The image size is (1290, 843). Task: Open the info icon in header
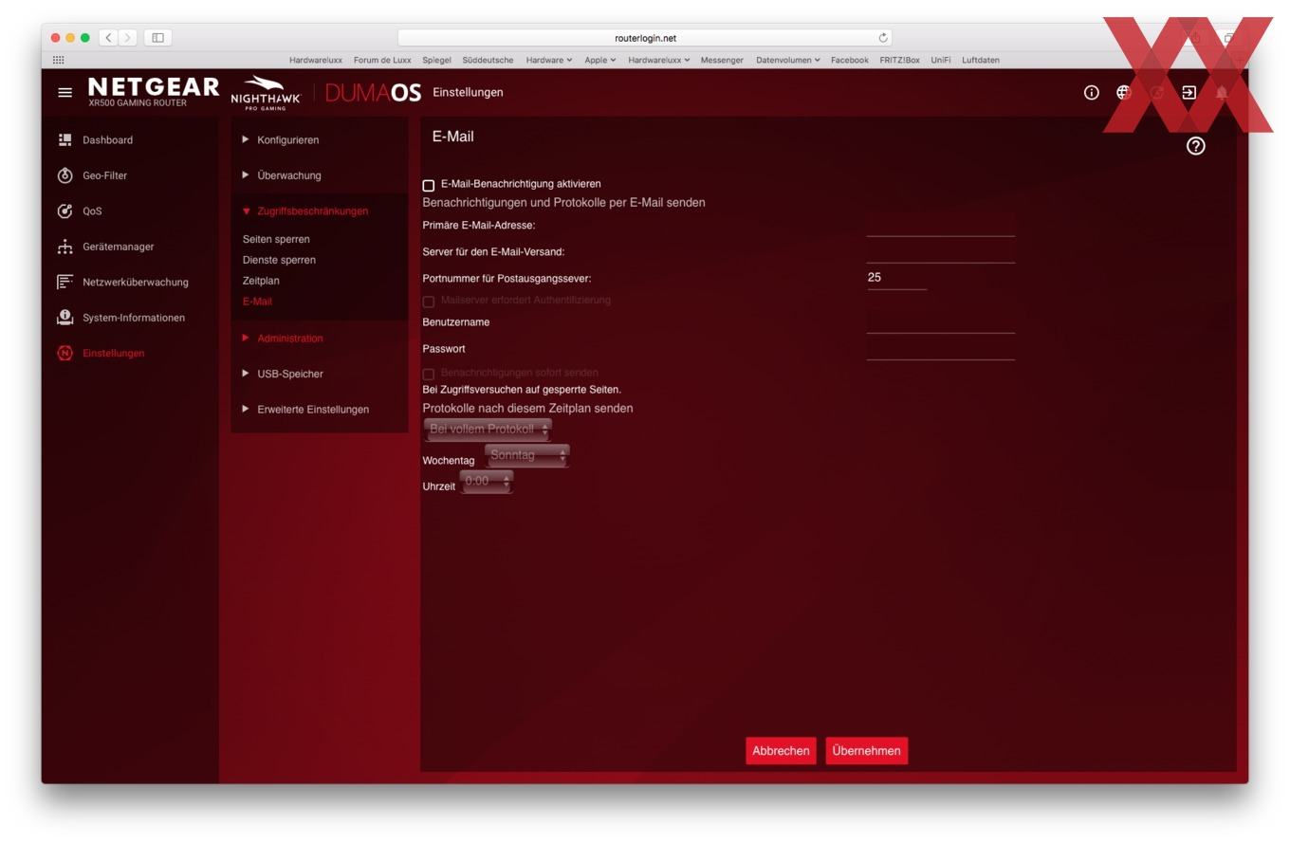1091,92
